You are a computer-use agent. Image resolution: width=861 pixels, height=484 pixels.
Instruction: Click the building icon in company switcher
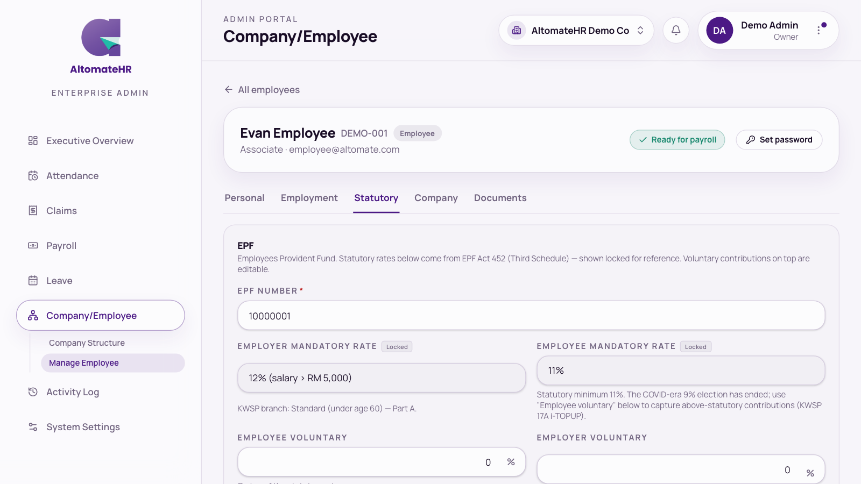point(517,31)
